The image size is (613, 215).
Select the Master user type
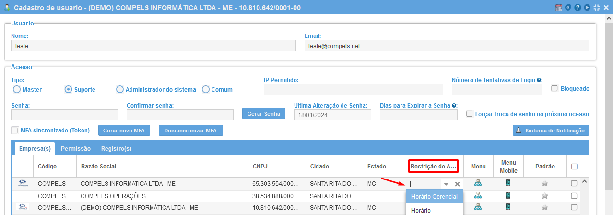pyautogui.click(x=16, y=89)
